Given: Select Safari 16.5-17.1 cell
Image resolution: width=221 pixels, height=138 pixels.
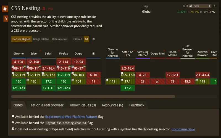Looking at the screenshot, I should click(x=49, y=75).
